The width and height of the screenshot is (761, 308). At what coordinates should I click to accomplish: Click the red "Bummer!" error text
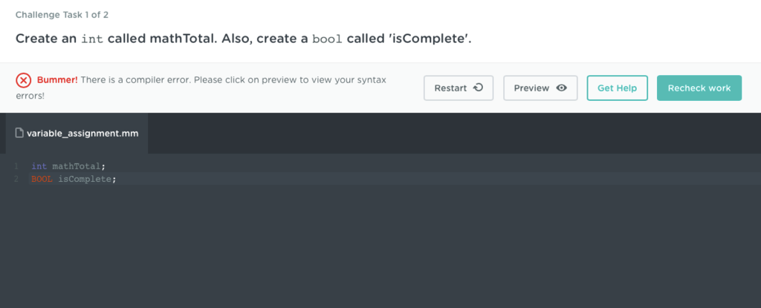point(57,79)
